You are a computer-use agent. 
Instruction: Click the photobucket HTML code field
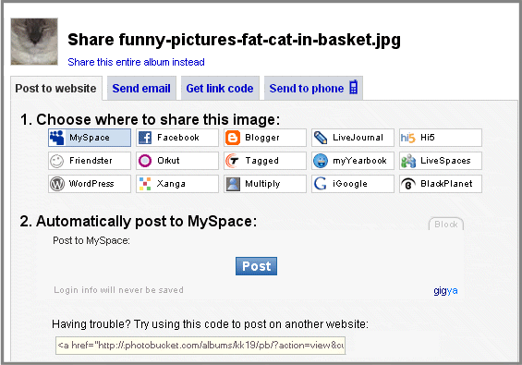pyautogui.click(x=200, y=346)
